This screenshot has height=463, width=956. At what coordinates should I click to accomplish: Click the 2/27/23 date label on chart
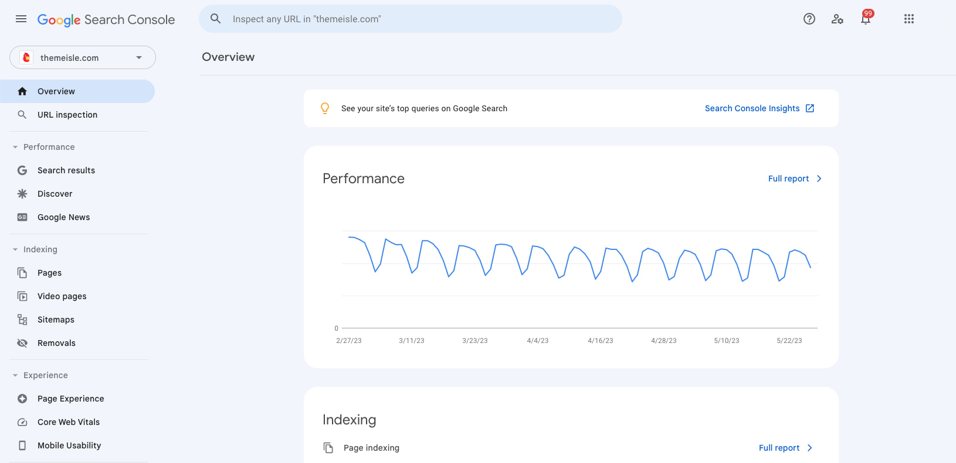[349, 341]
